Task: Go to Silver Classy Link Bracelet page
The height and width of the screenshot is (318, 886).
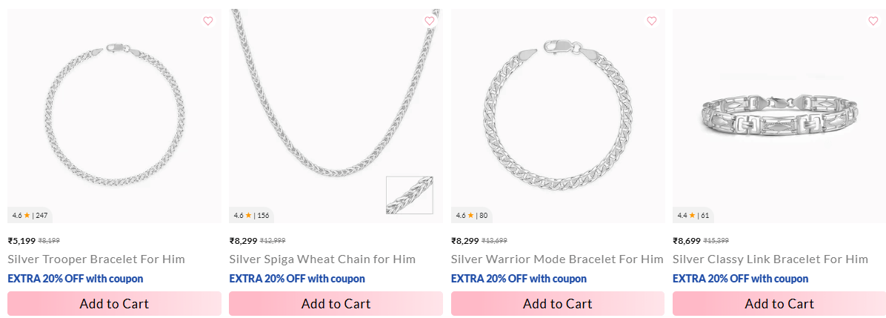Action: coord(770,259)
